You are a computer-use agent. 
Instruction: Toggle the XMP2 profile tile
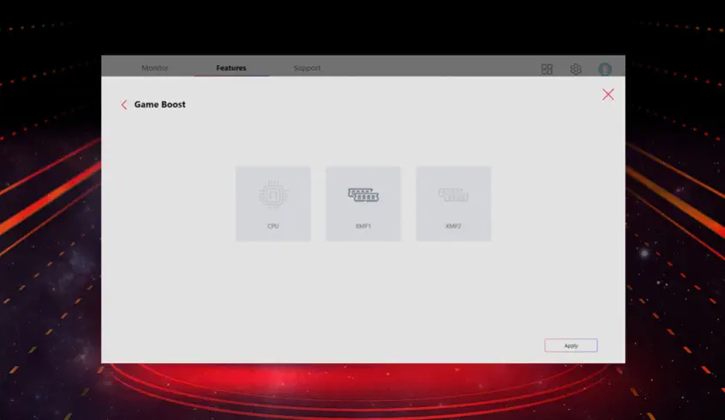pyautogui.click(x=454, y=204)
